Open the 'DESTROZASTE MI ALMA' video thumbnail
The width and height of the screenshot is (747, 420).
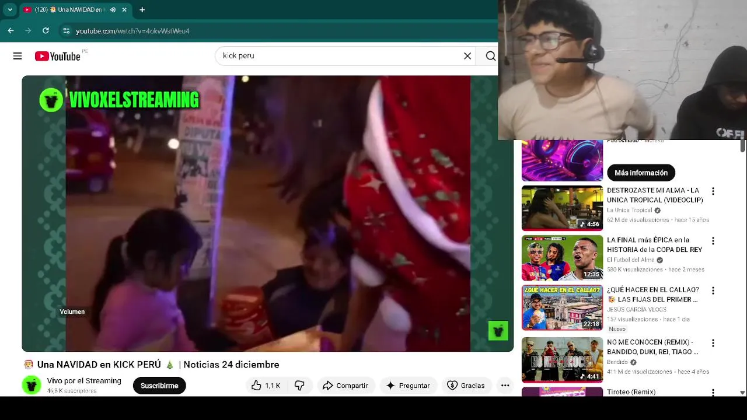(562, 208)
